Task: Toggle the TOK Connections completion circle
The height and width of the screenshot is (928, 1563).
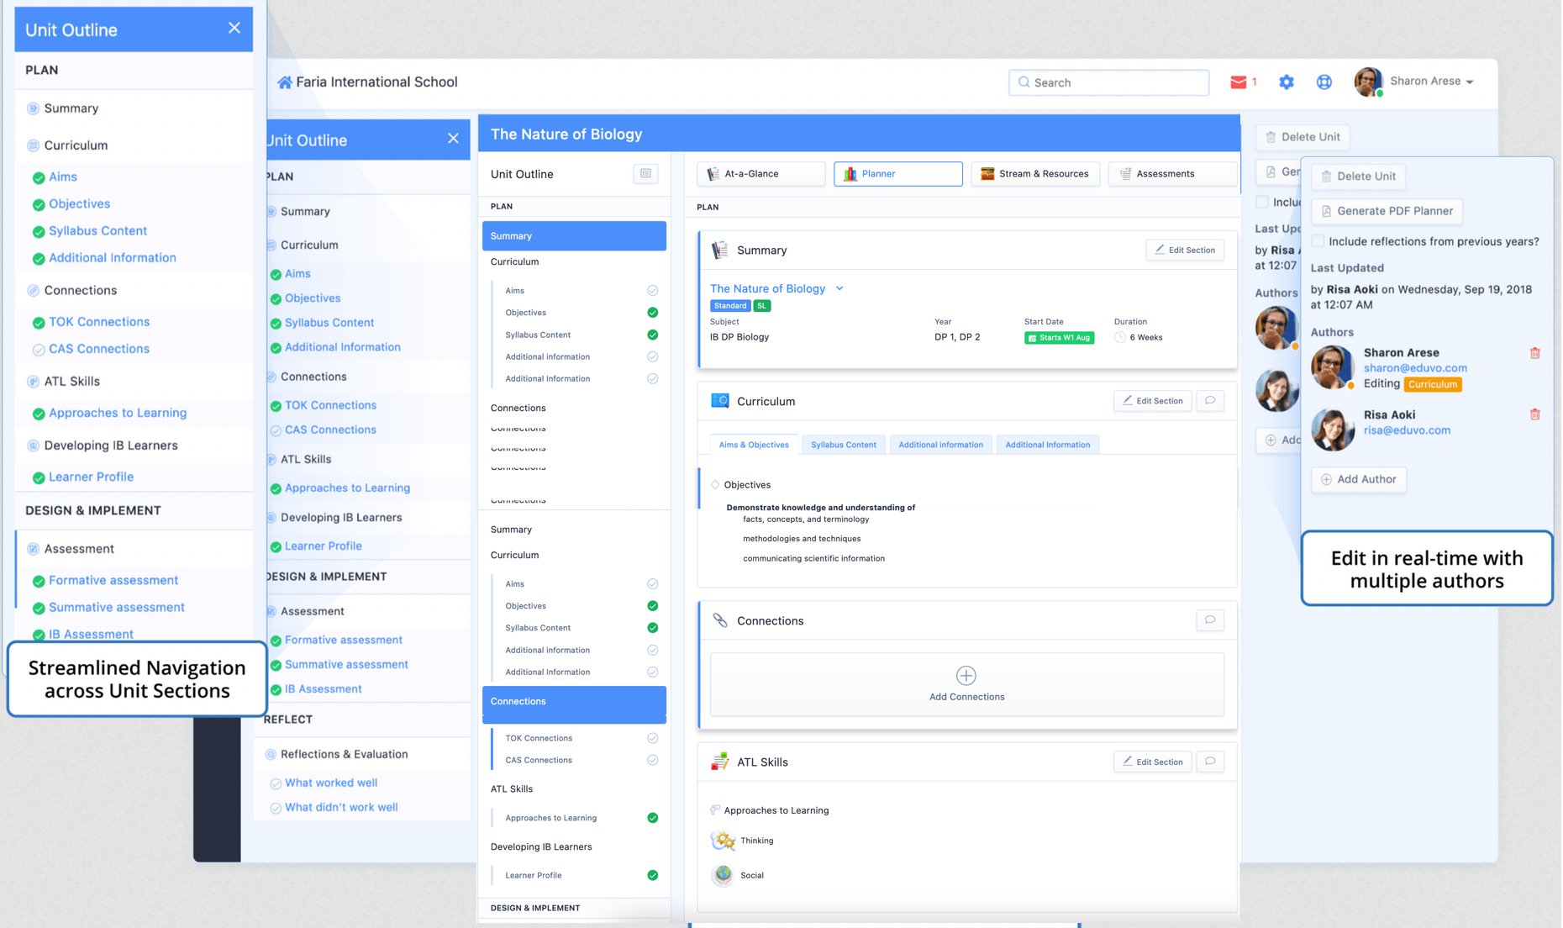Action: click(652, 738)
